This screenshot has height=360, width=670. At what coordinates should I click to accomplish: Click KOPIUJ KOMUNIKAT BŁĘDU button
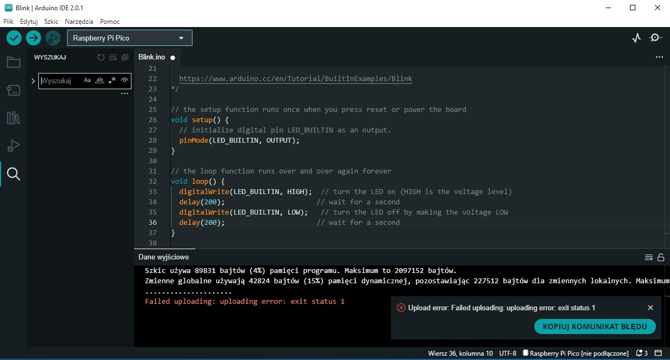[x=595, y=326]
